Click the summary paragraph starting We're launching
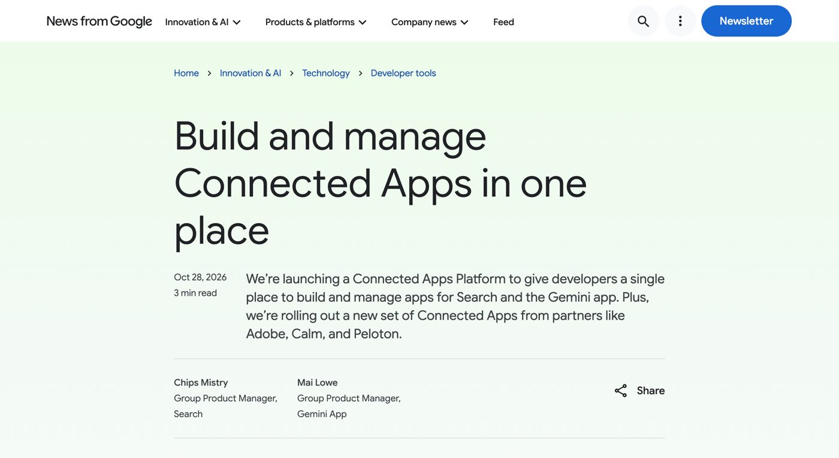 coord(455,306)
